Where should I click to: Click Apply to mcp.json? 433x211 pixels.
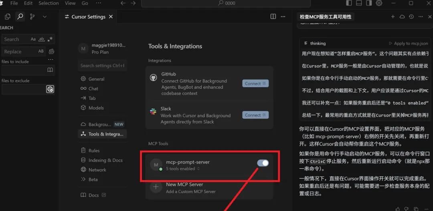click(x=409, y=43)
